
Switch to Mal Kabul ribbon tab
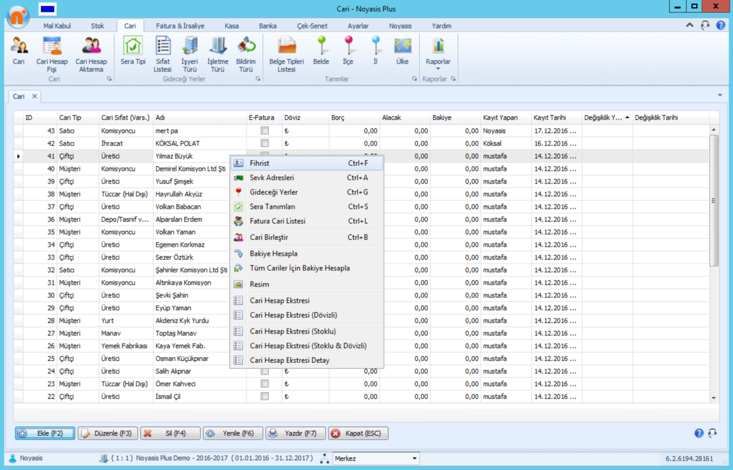[x=57, y=26]
